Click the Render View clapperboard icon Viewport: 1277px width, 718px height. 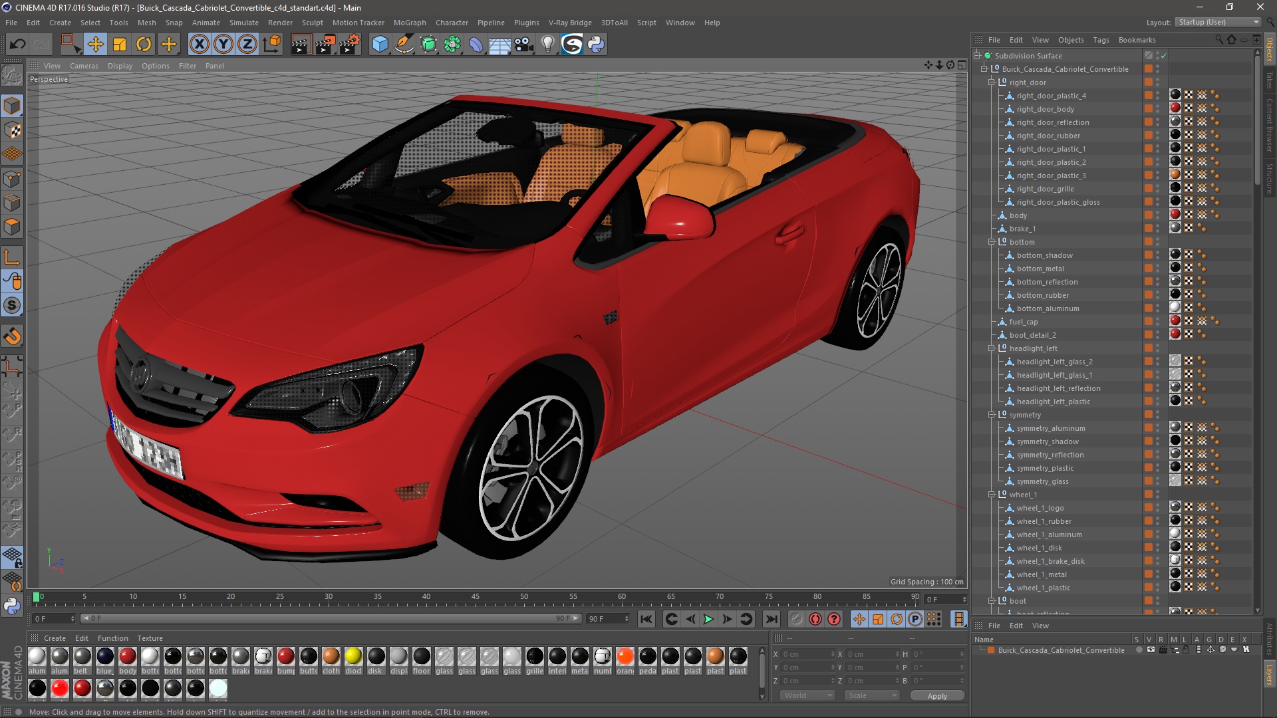(x=301, y=45)
